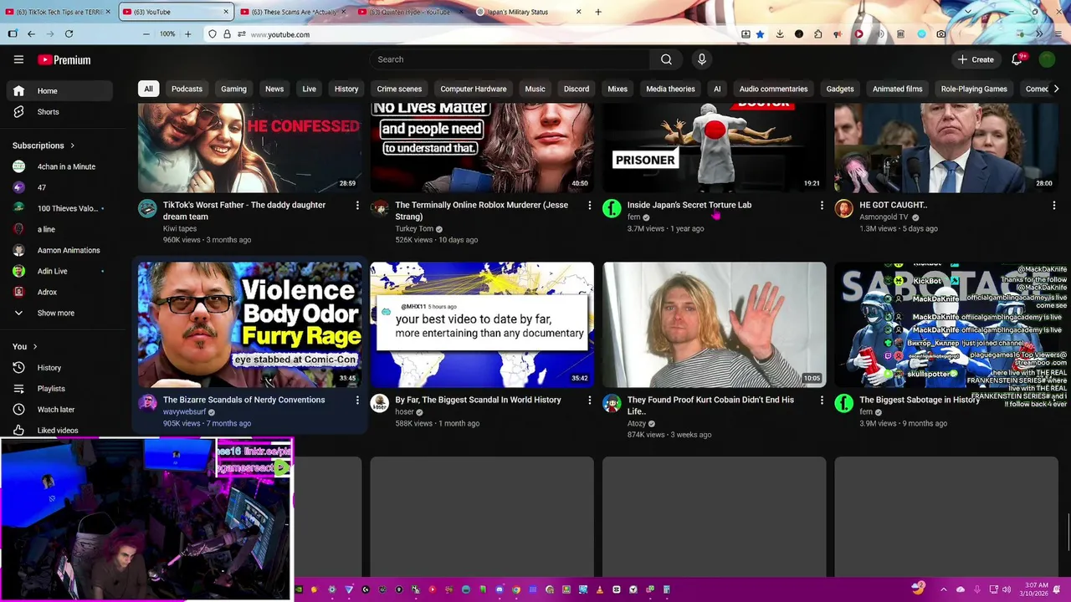1071x602 pixels.
Task: Select the Role-Playing Games chip
Action: coord(974,89)
